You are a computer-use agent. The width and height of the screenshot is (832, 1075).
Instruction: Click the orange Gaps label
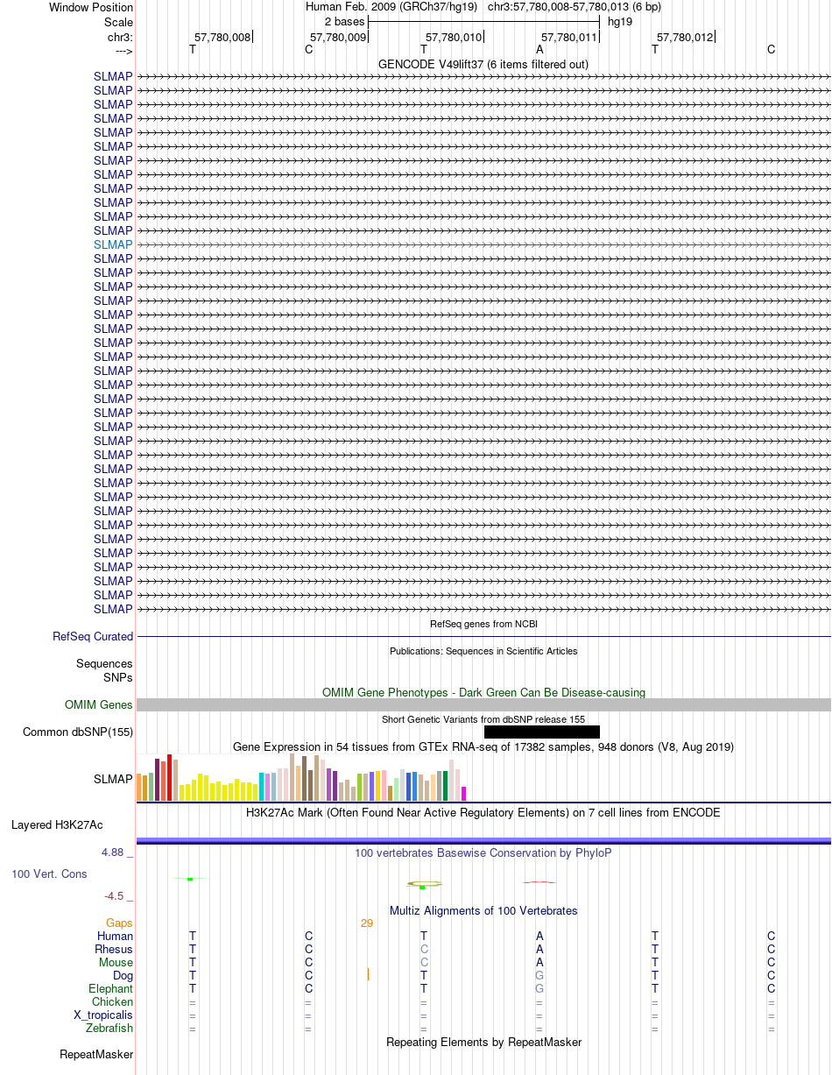119,923
